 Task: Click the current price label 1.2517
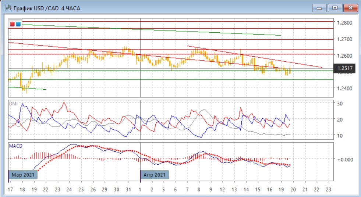(x=345, y=68)
